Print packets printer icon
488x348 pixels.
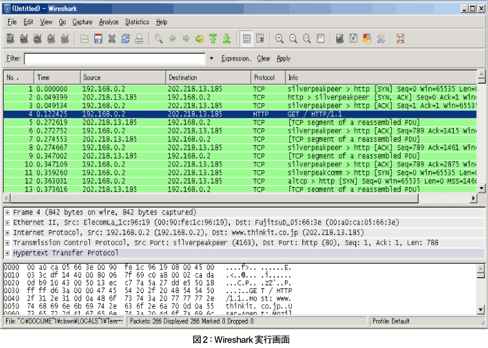click(139, 39)
